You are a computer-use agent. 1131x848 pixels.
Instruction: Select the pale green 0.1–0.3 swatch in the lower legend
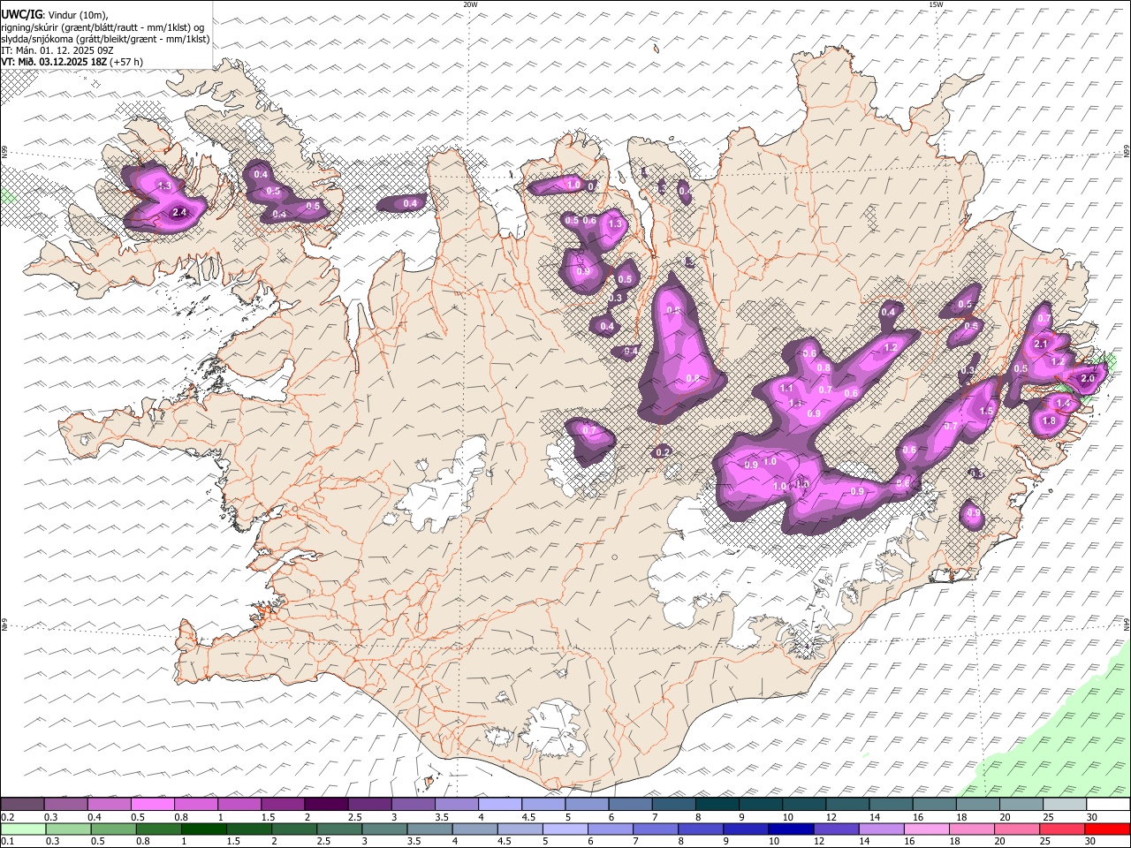[x=22, y=829]
